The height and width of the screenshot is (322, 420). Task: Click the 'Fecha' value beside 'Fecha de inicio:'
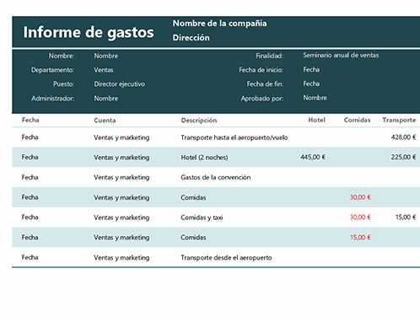click(311, 69)
